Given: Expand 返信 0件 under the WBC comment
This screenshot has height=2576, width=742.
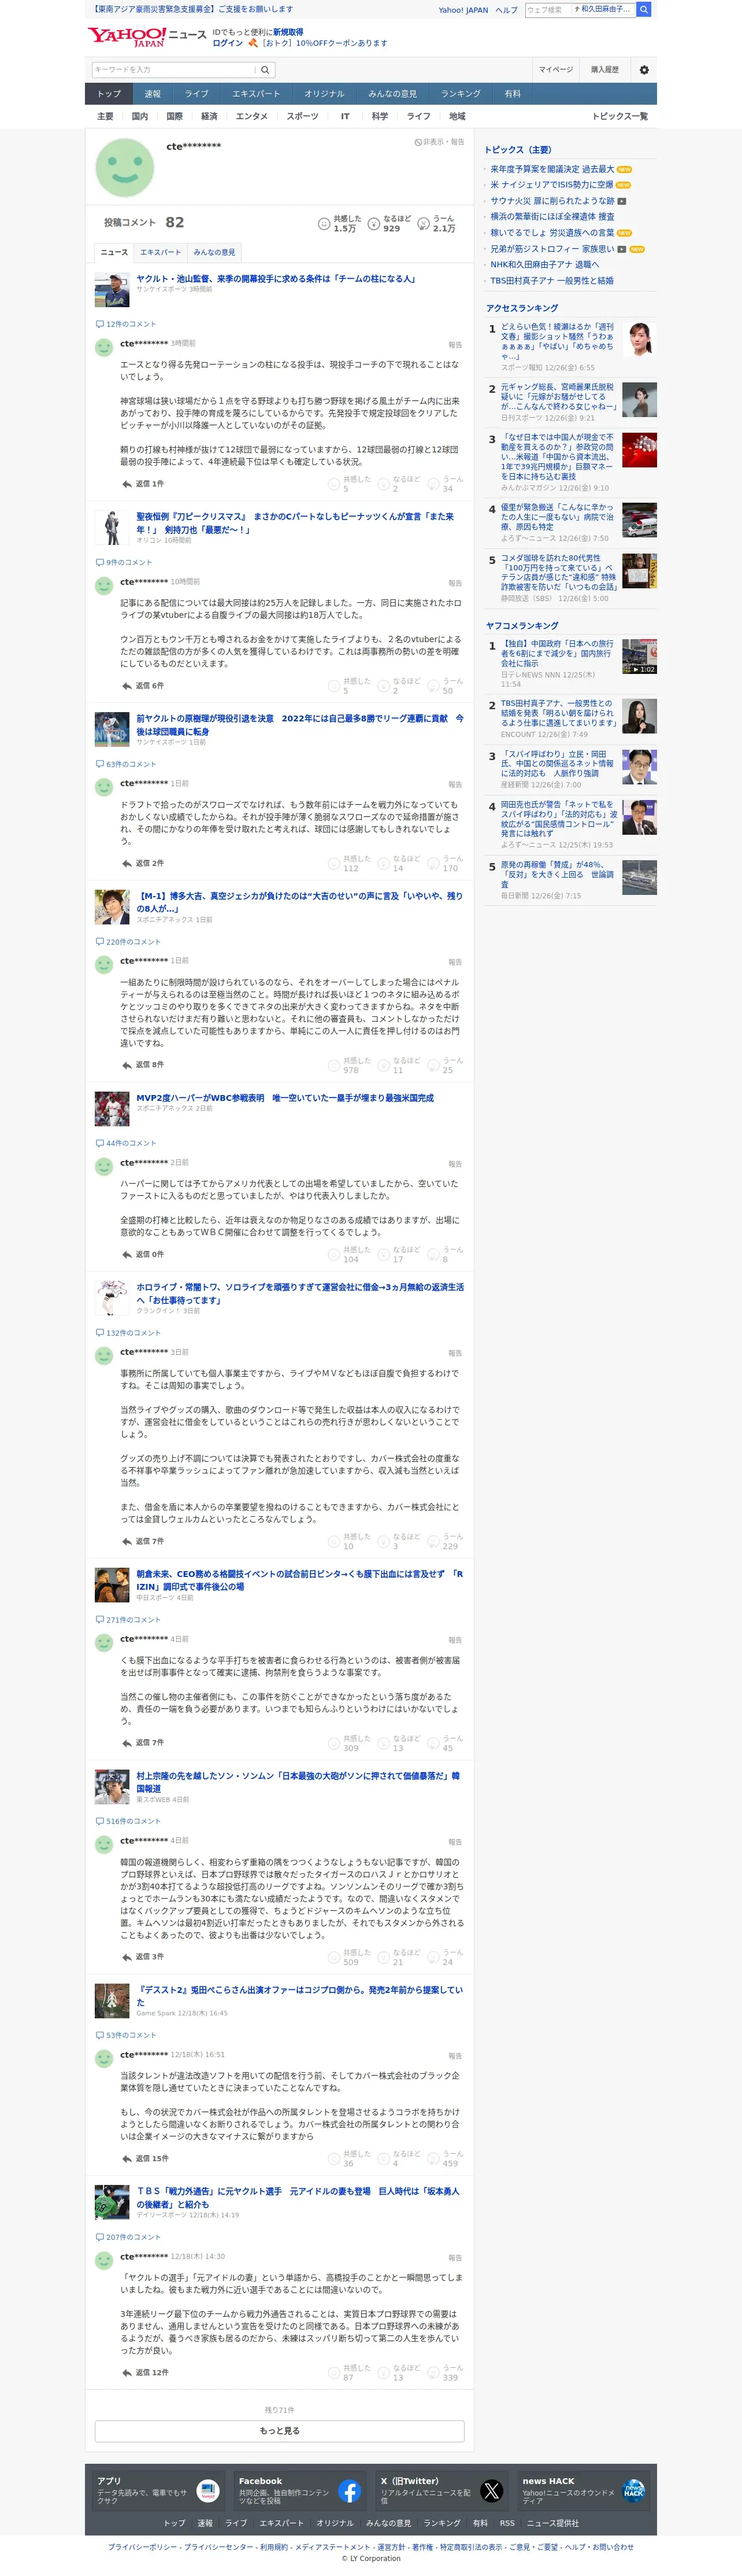Looking at the screenshot, I should coord(143,1254).
